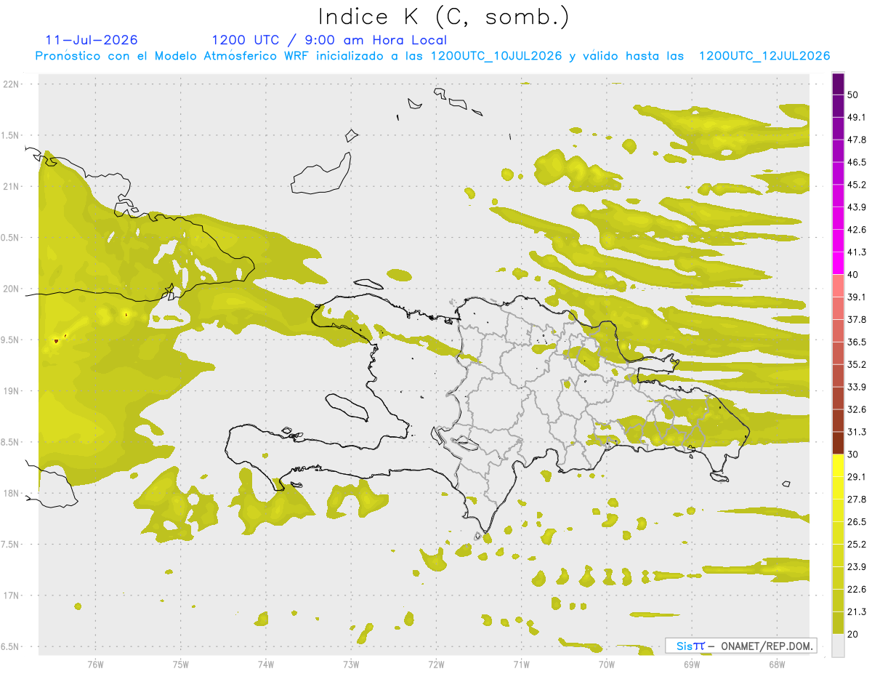The height and width of the screenshot is (674, 872).
Task: Click the '20N' latitude axis label
Action: (x=12, y=289)
